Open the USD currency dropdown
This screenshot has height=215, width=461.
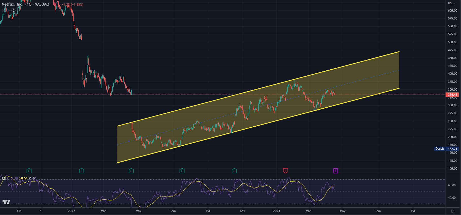coord(452,3)
